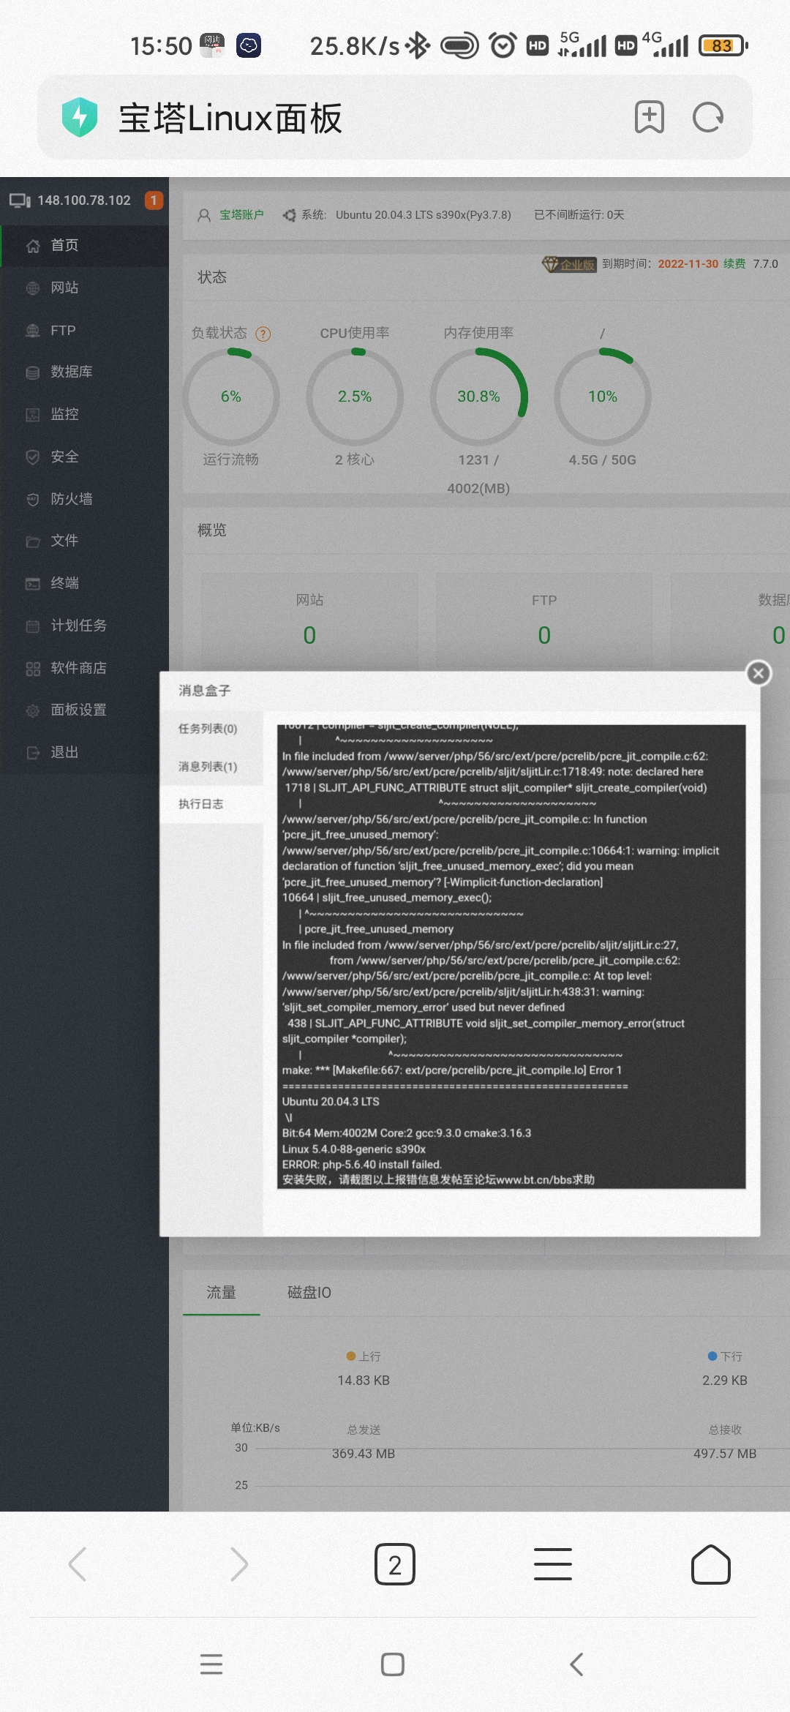Go forward with the browser forward arrow
The image size is (790, 1712).
click(238, 1564)
